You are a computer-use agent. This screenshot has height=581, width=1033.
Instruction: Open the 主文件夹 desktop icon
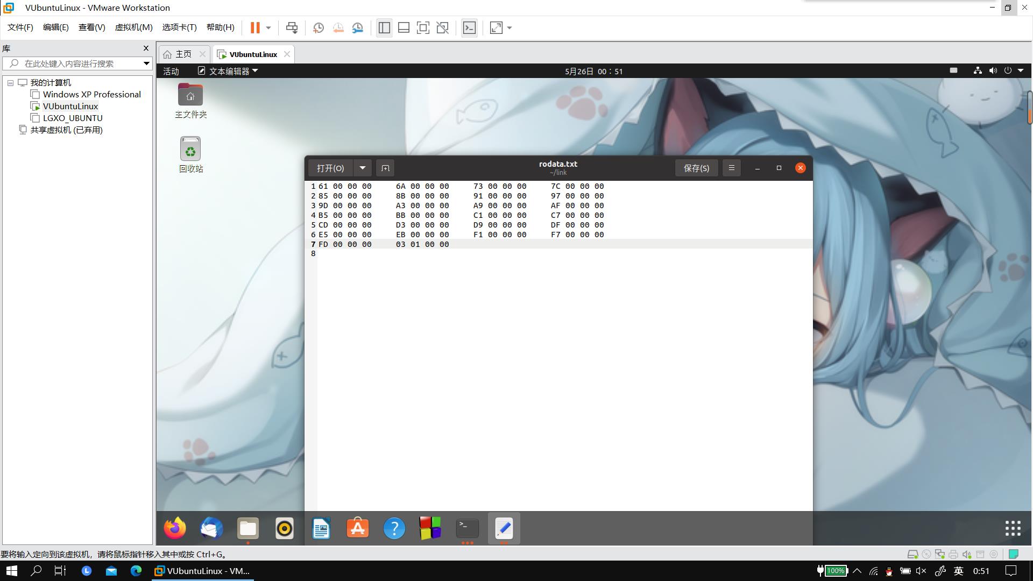[190, 101]
